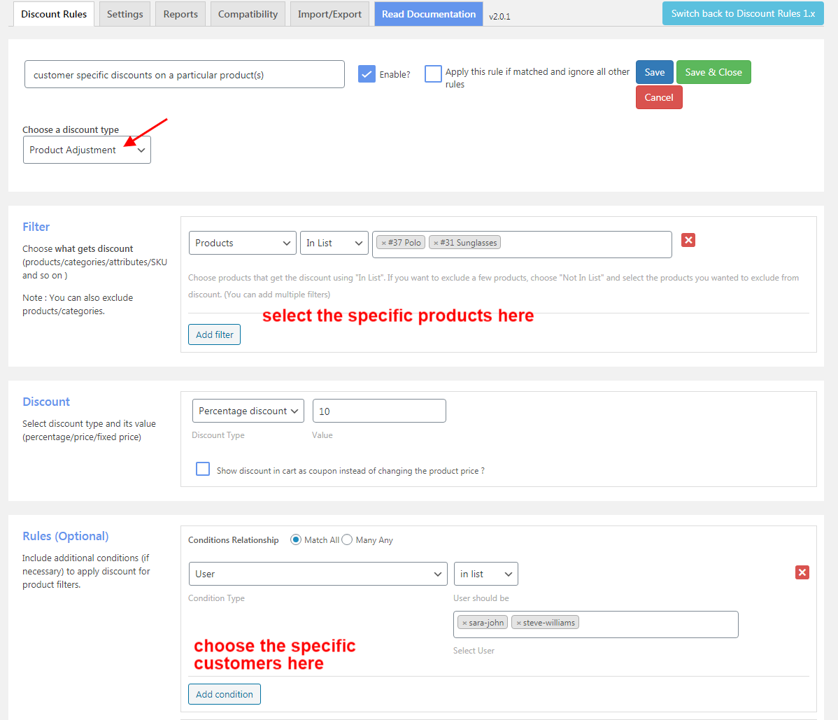Delete the Products filter row
The width and height of the screenshot is (838, 720).
click(x=688, y=239)
